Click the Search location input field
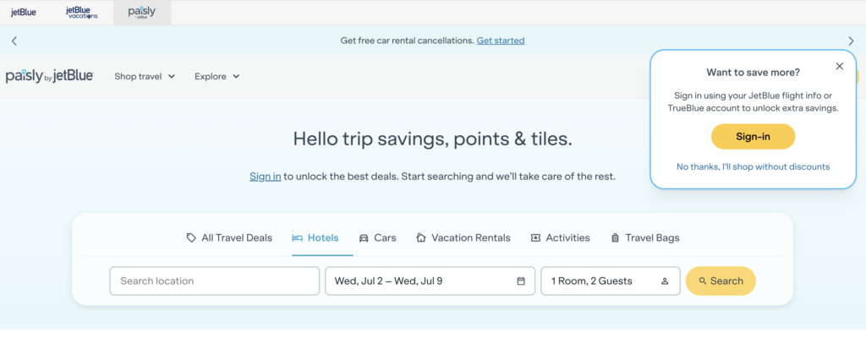 [x=214, y=281]
